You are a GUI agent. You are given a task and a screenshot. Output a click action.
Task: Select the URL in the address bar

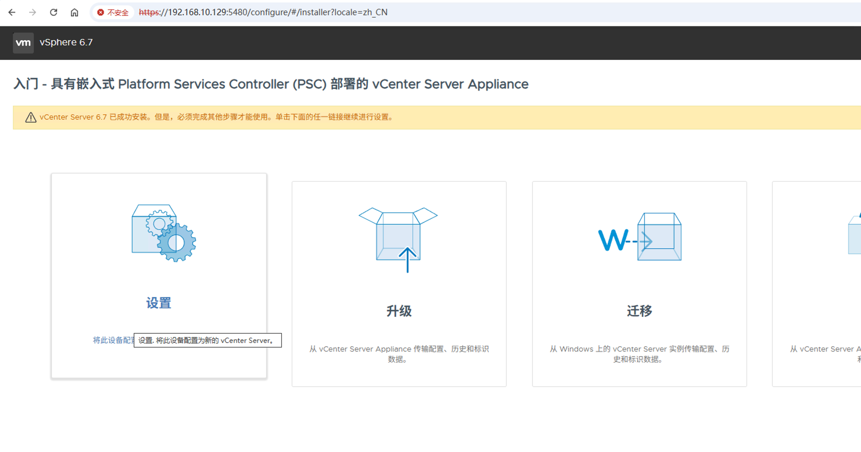[263, 12]
